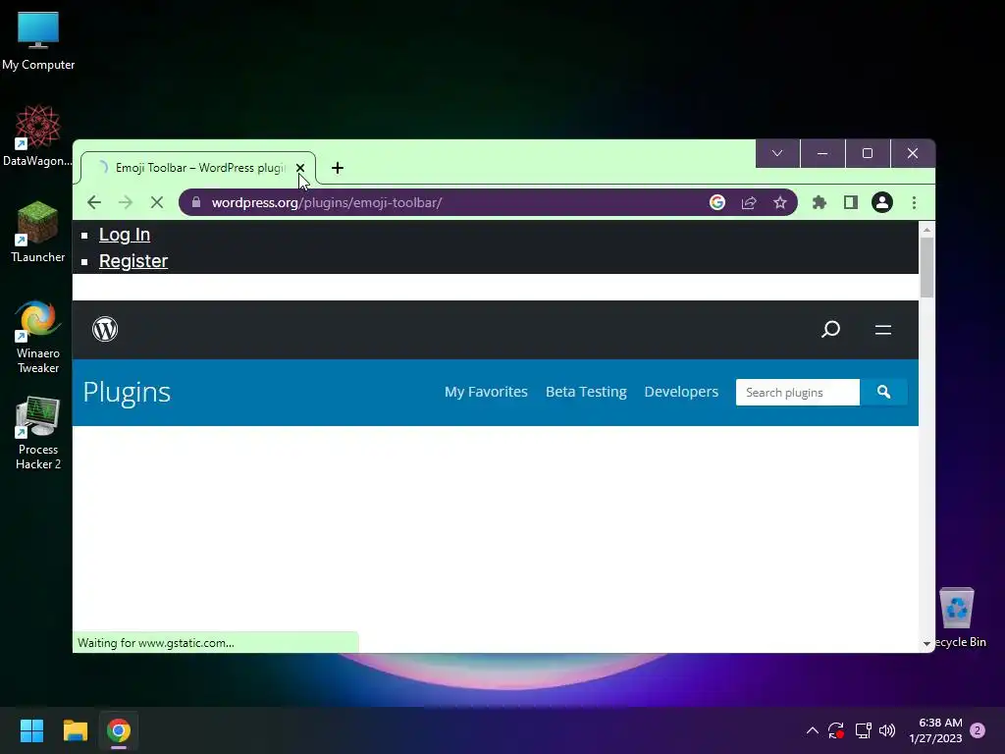Image resolution: width=1005 pixels, height=754 pixels.
Task: Select Winaero Tweaker desktop shortcut
Action: click(38, 337)
